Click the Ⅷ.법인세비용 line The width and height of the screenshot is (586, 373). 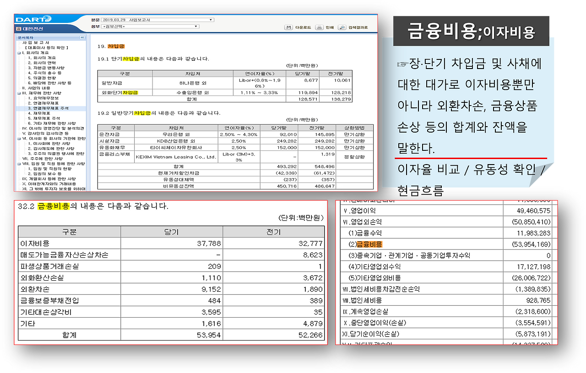(x=362, y=300)
